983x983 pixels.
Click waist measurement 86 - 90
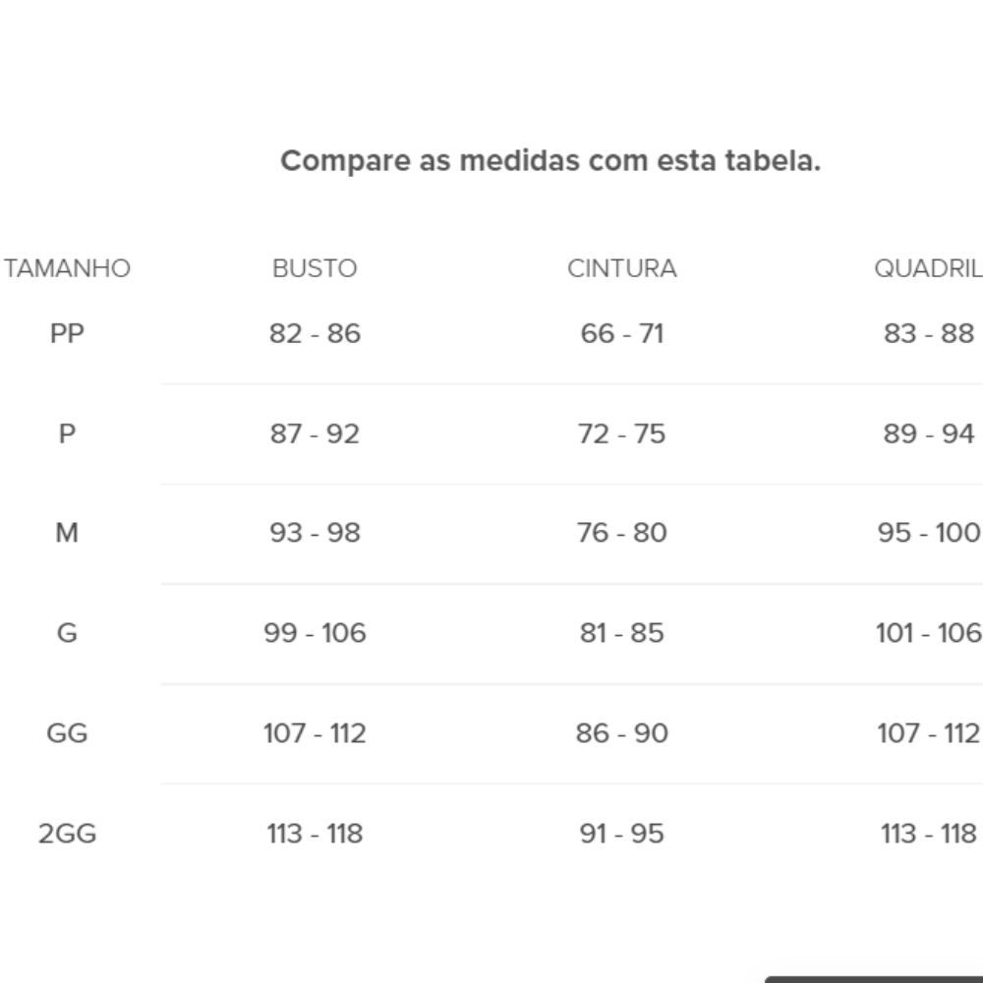click(621, 733)
